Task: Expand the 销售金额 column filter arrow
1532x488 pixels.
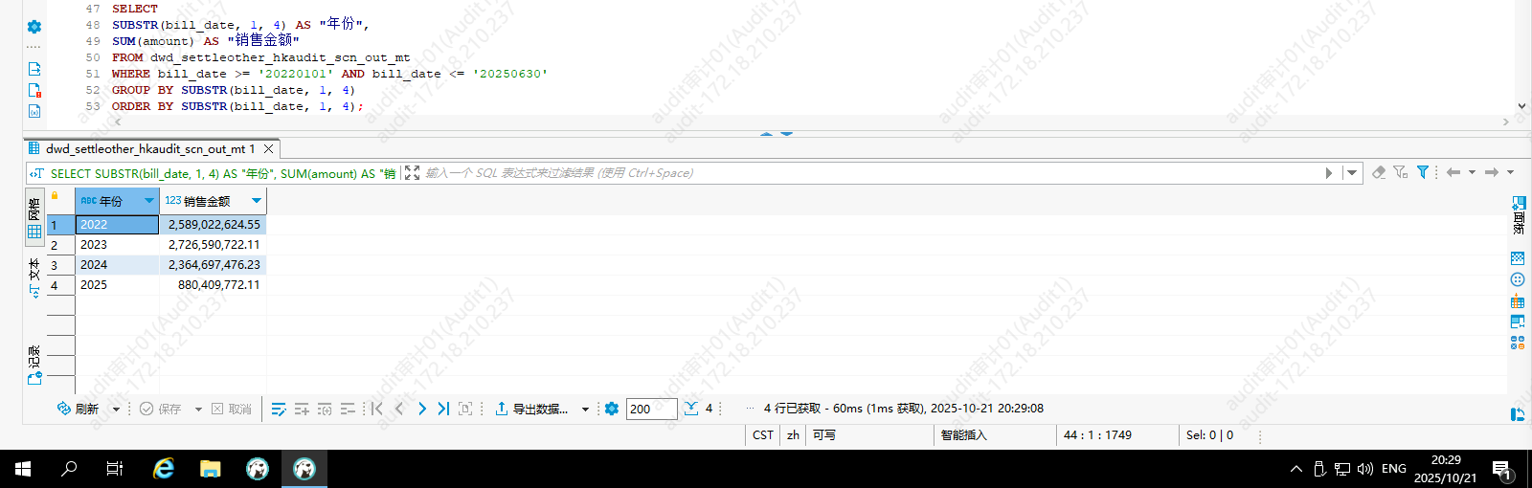Action: point(257,201)
